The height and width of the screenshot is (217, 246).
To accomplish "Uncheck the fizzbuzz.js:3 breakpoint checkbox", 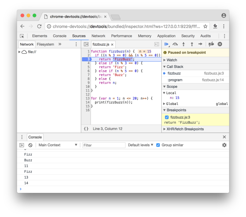I will coord(167,117).
